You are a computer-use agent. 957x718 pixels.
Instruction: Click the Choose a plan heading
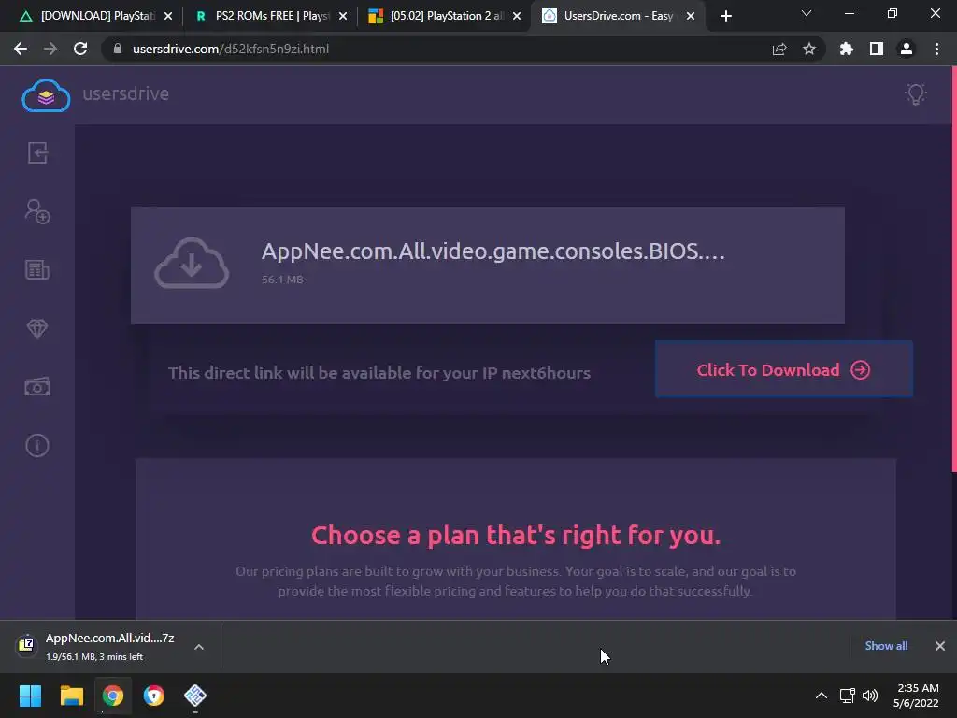pos(516,536)
